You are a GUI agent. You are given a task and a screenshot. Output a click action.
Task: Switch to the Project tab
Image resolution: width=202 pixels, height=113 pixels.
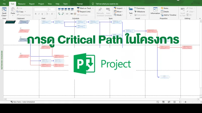click(41, 4)
